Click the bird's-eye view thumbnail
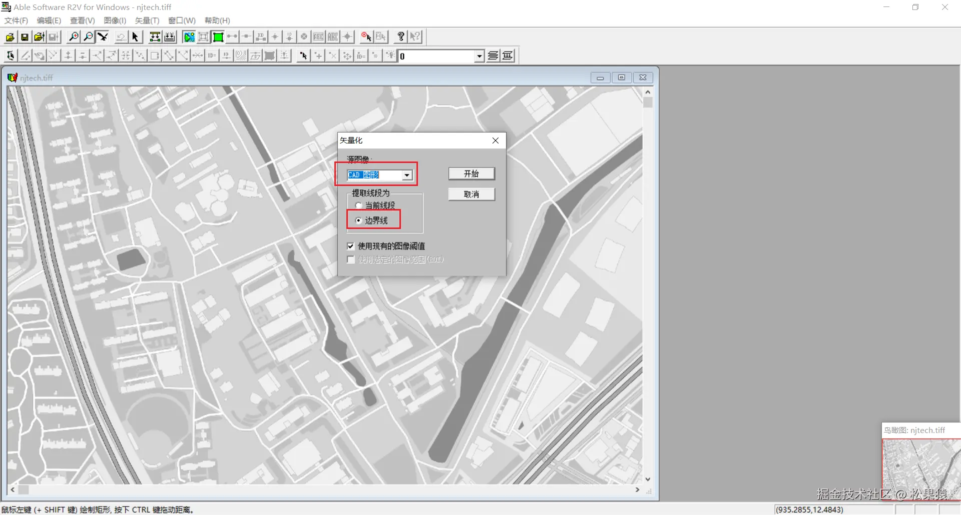Viewport: 961px width, 515px height. [921, 469]
